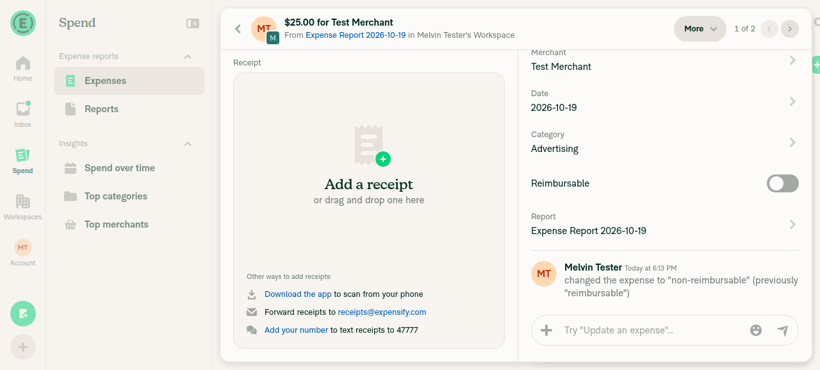Click the send arrow in the composer
The width and height of the screenshot is (820, 370).
tap(783, 330)
